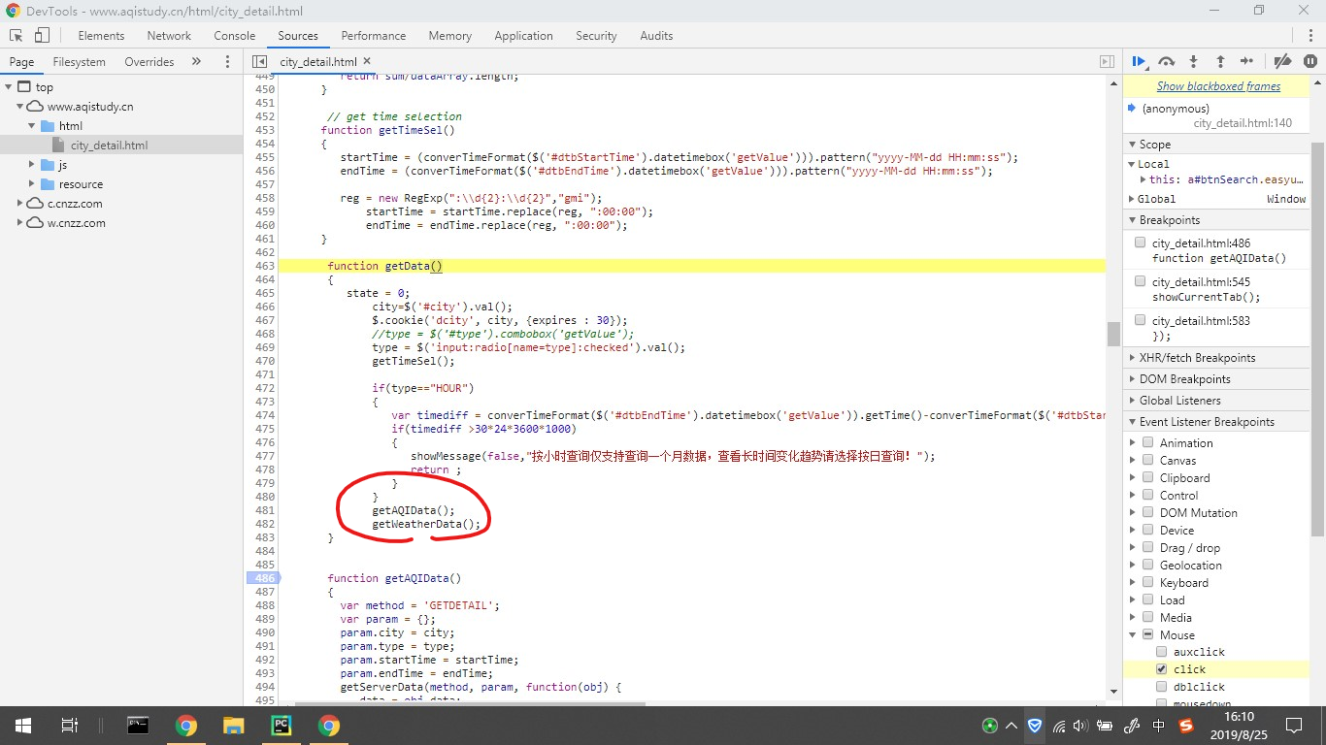1326x745 pixels.
Task: Enable the dblclick mouse event checkbox
Action: tap(1161, 688)
